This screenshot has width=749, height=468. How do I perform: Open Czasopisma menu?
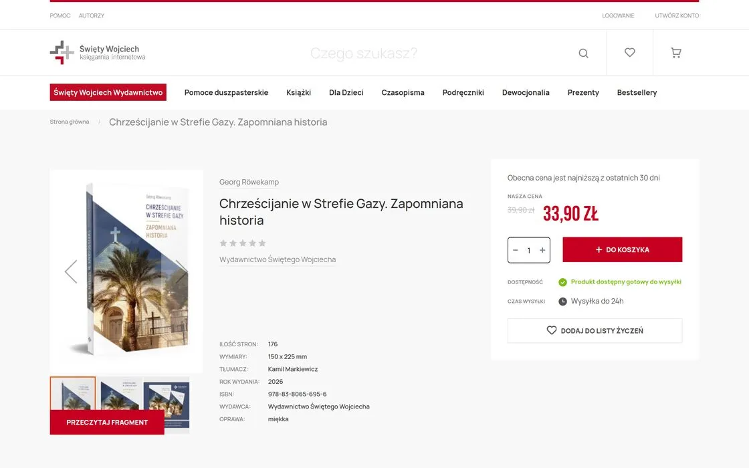tap(403, 93)
